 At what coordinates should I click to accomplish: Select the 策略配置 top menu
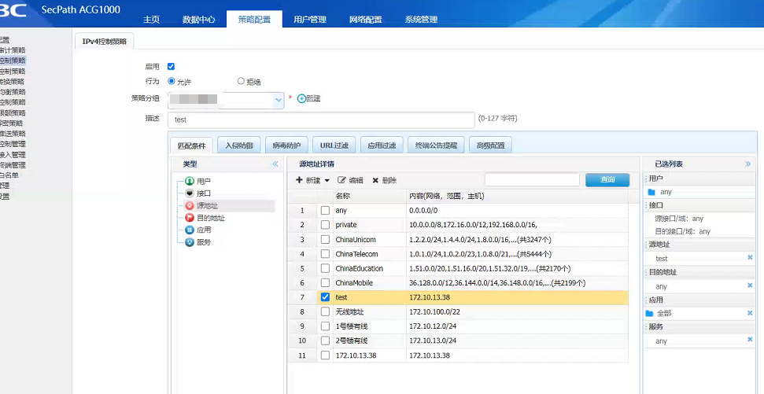(x=254, y=20)
